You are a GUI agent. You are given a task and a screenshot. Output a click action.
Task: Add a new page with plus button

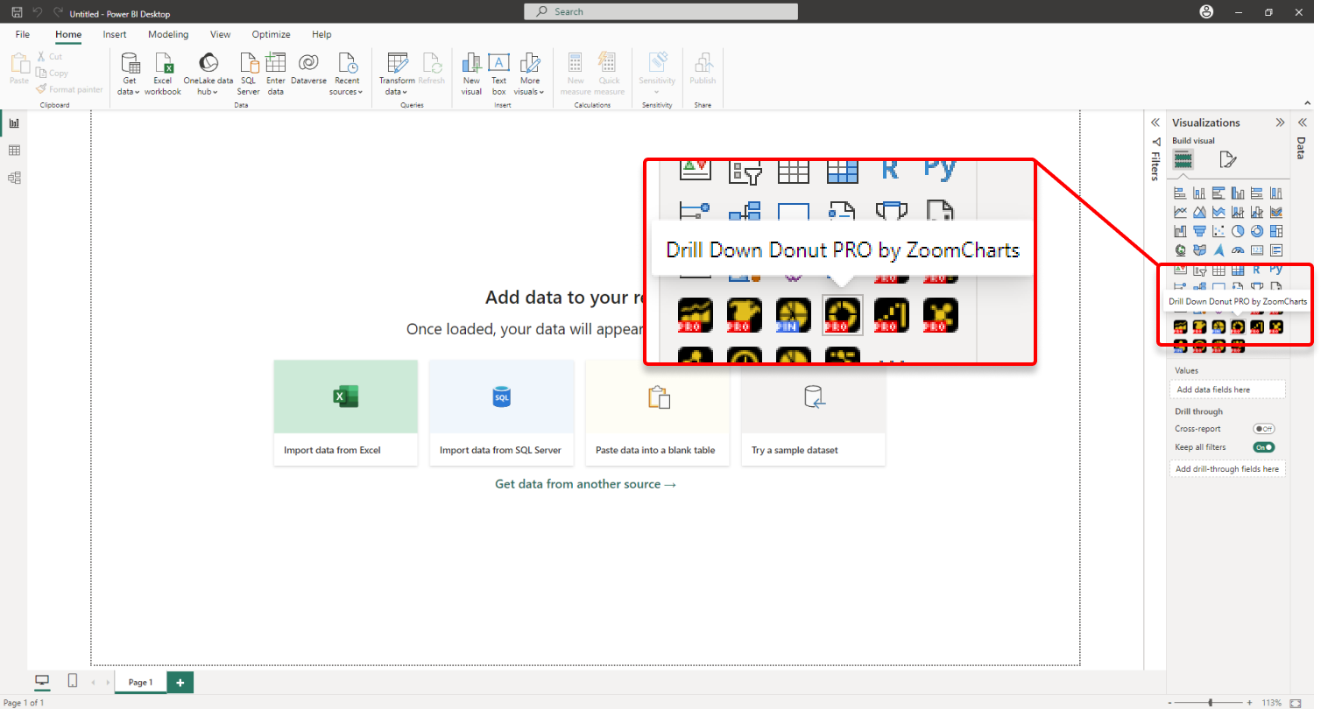180,682
